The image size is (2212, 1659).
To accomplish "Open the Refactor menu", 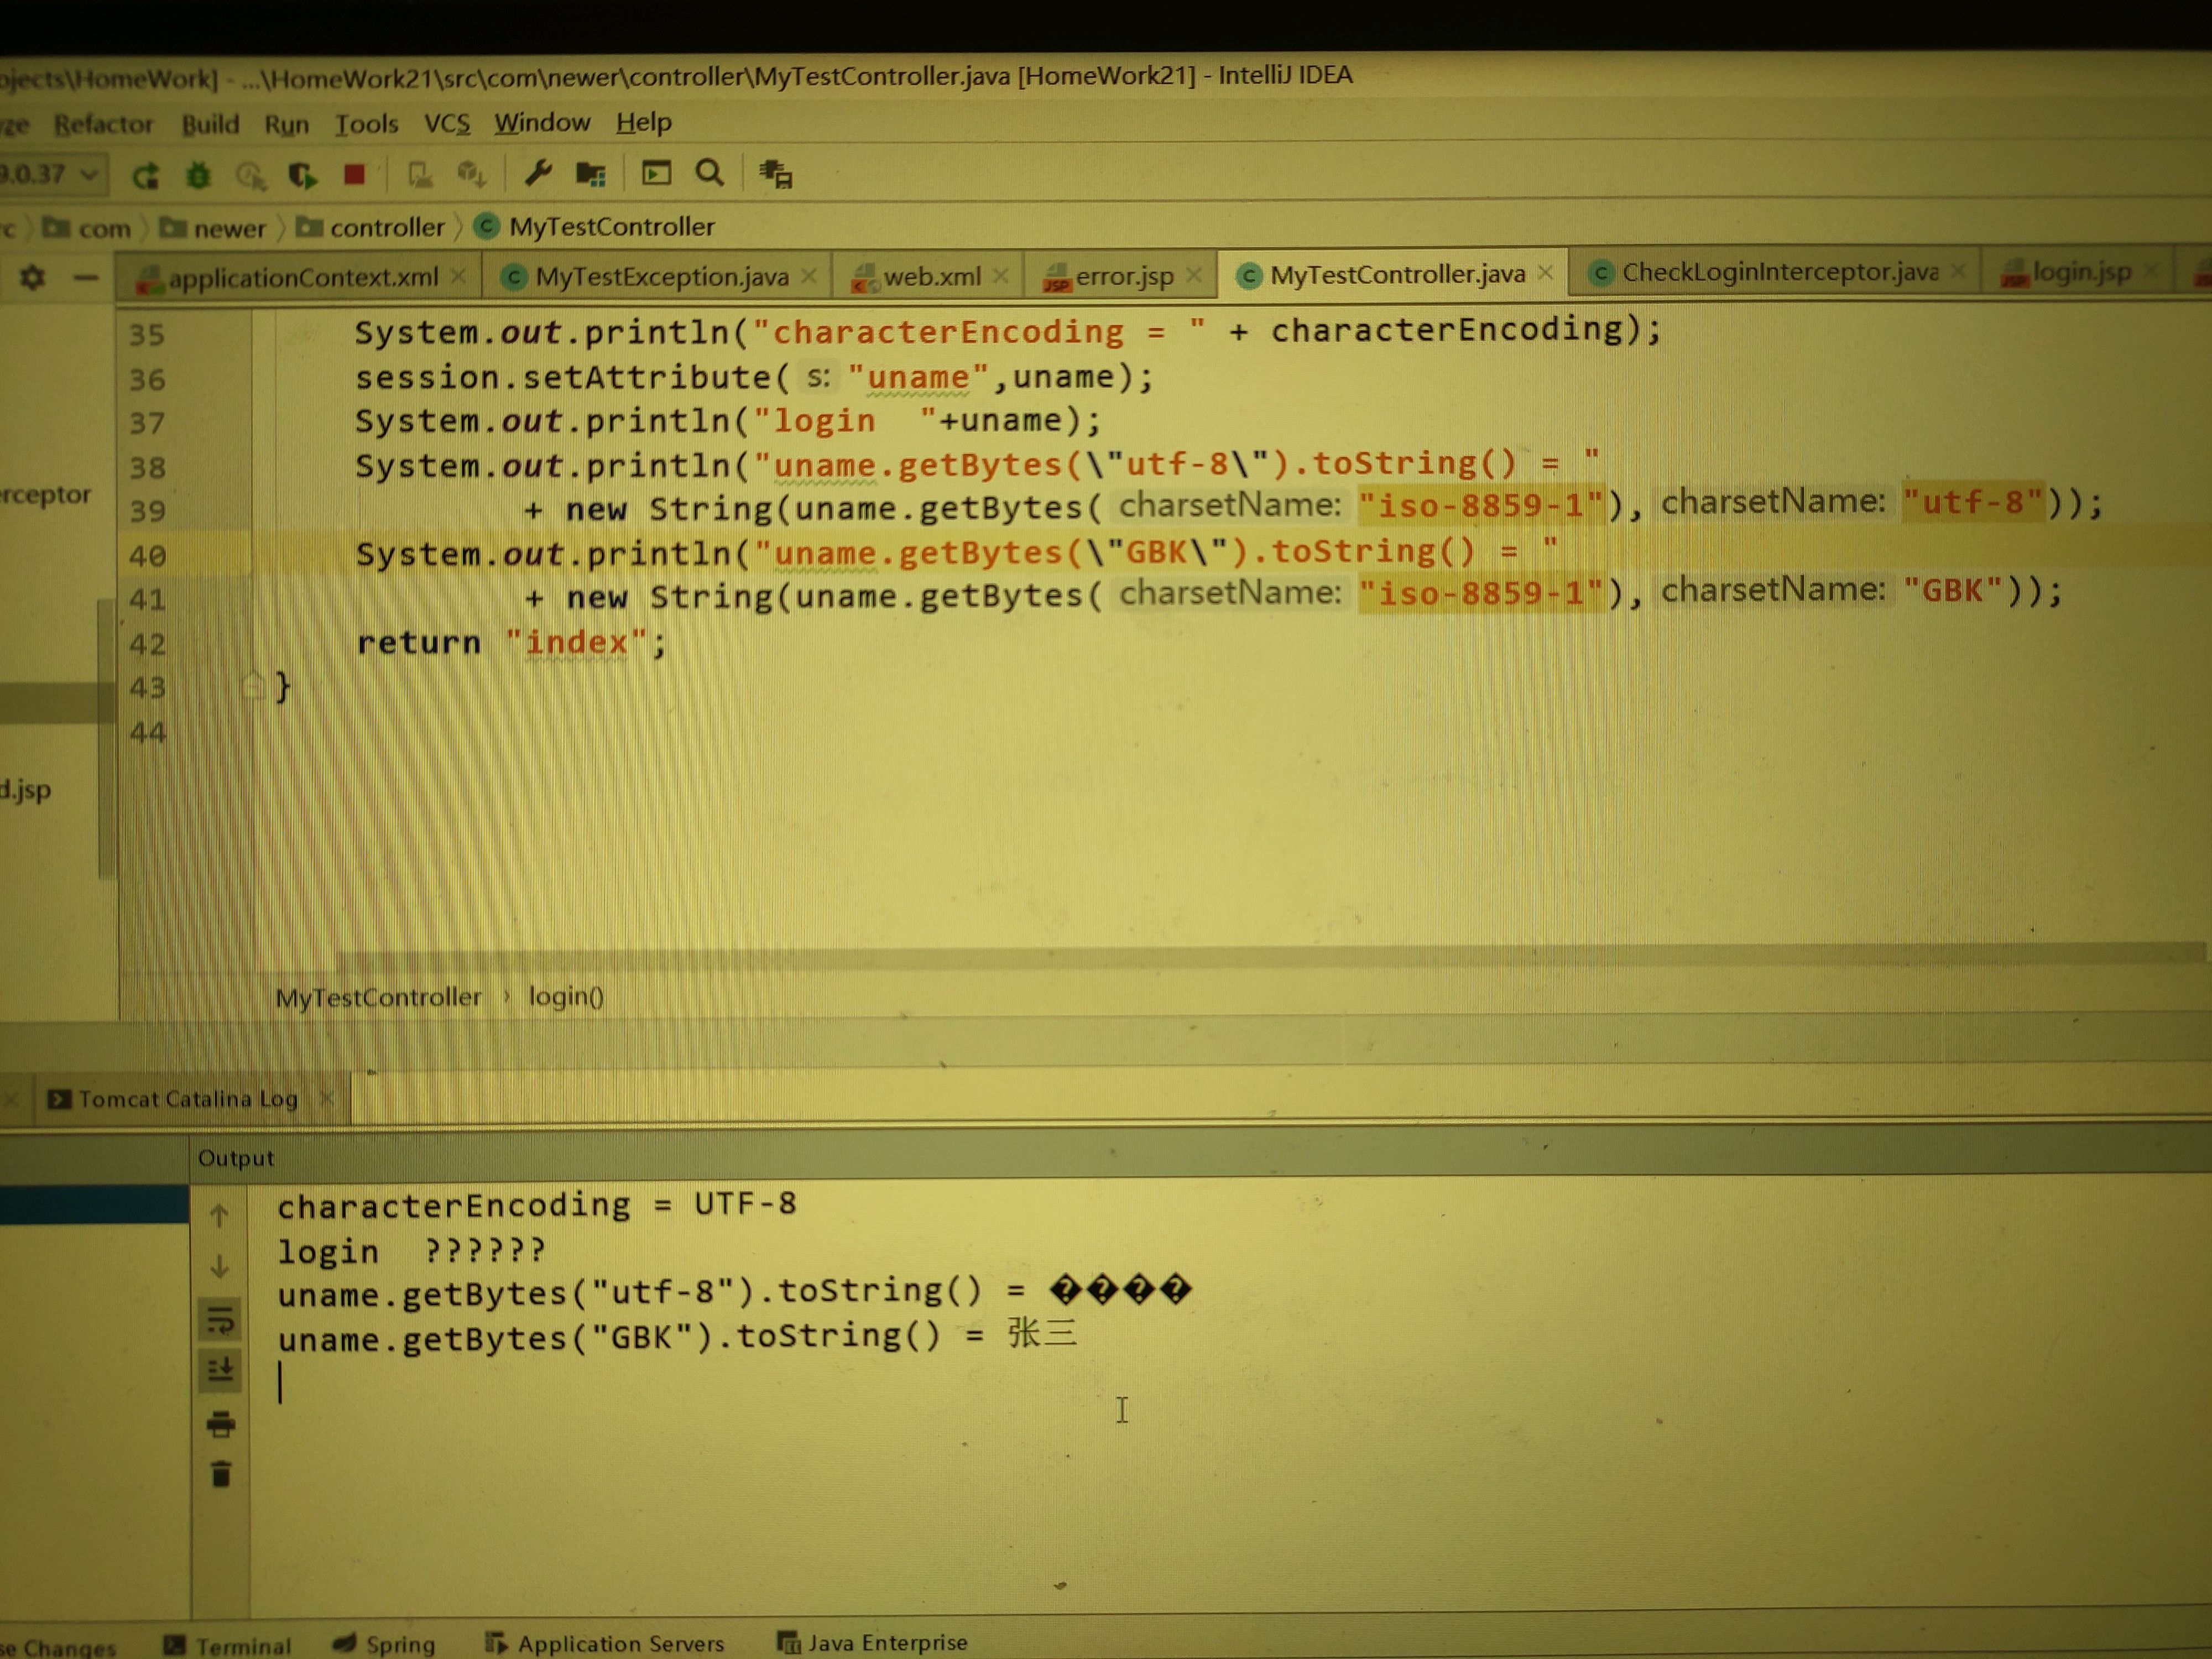I will tap(104, 125).
